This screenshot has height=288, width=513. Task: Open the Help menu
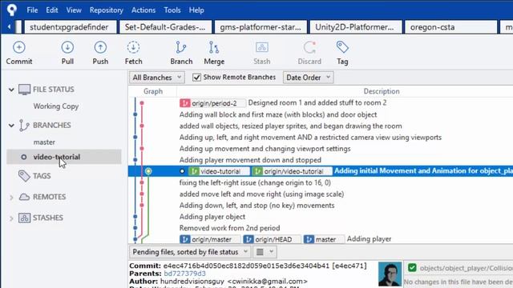[196, 10]
